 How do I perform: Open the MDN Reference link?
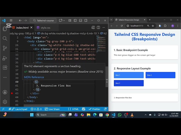34,77
